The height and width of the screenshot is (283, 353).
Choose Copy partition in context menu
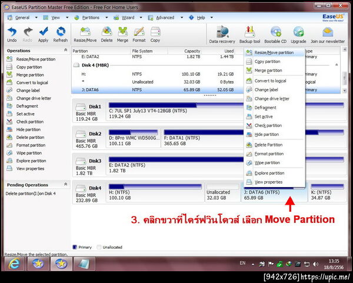[x=274, y=61]
